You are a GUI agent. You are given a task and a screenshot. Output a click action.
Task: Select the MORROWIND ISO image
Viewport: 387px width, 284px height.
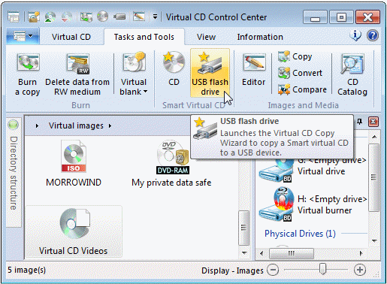pyautogui.click(x=74, y=163)
